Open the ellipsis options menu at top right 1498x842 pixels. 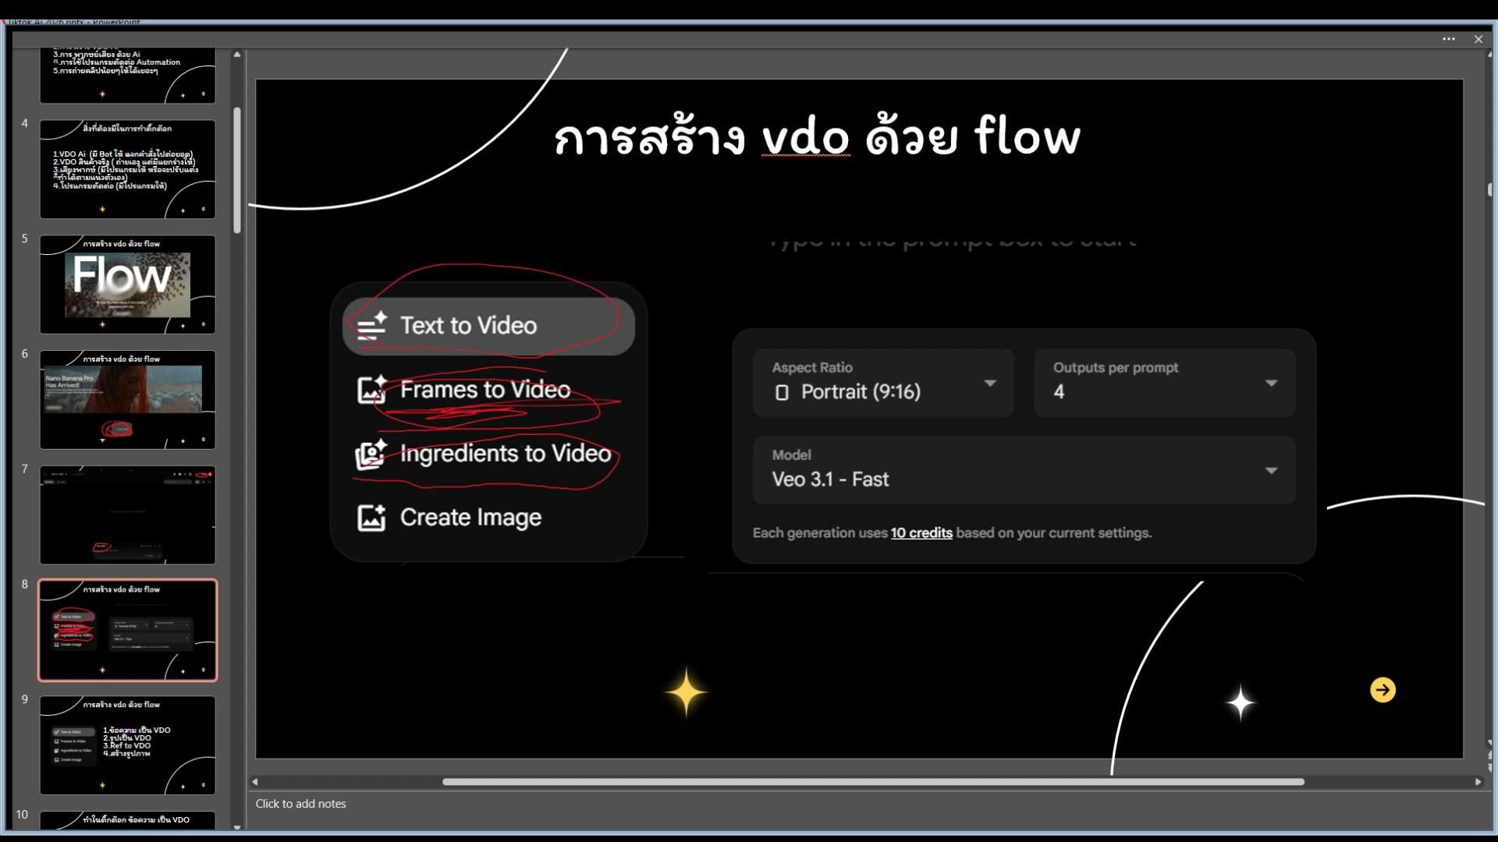tap(1450, 39)
